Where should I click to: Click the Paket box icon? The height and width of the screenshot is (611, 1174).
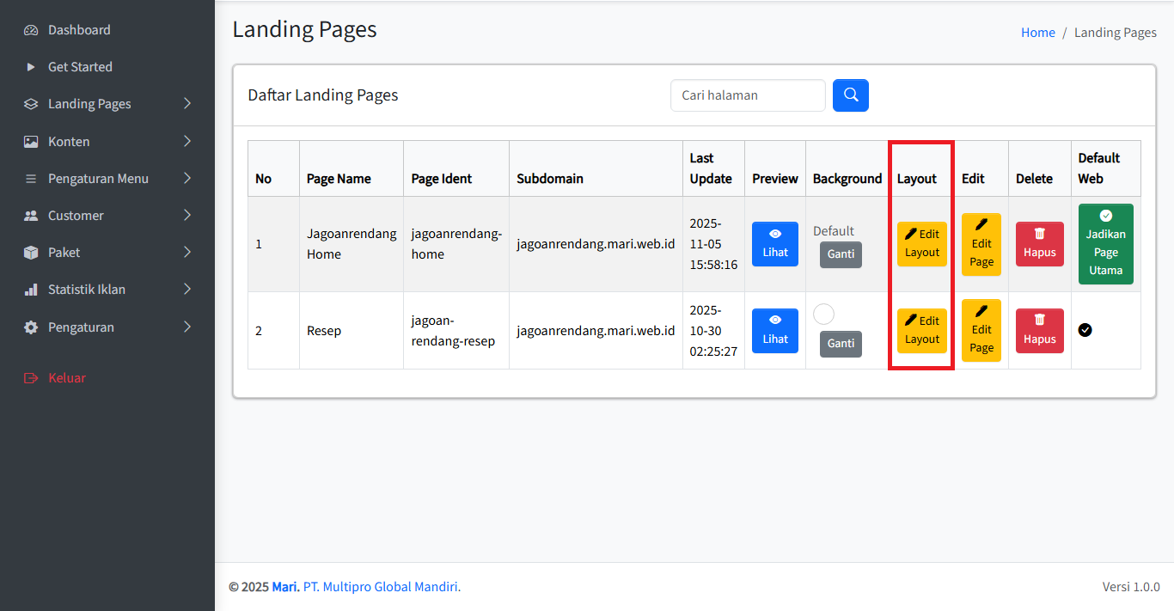click(x=31, y=253)
